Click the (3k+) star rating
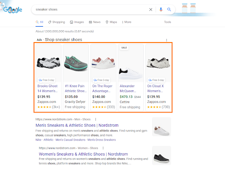The image size is (225, 170). coord(49,107)
